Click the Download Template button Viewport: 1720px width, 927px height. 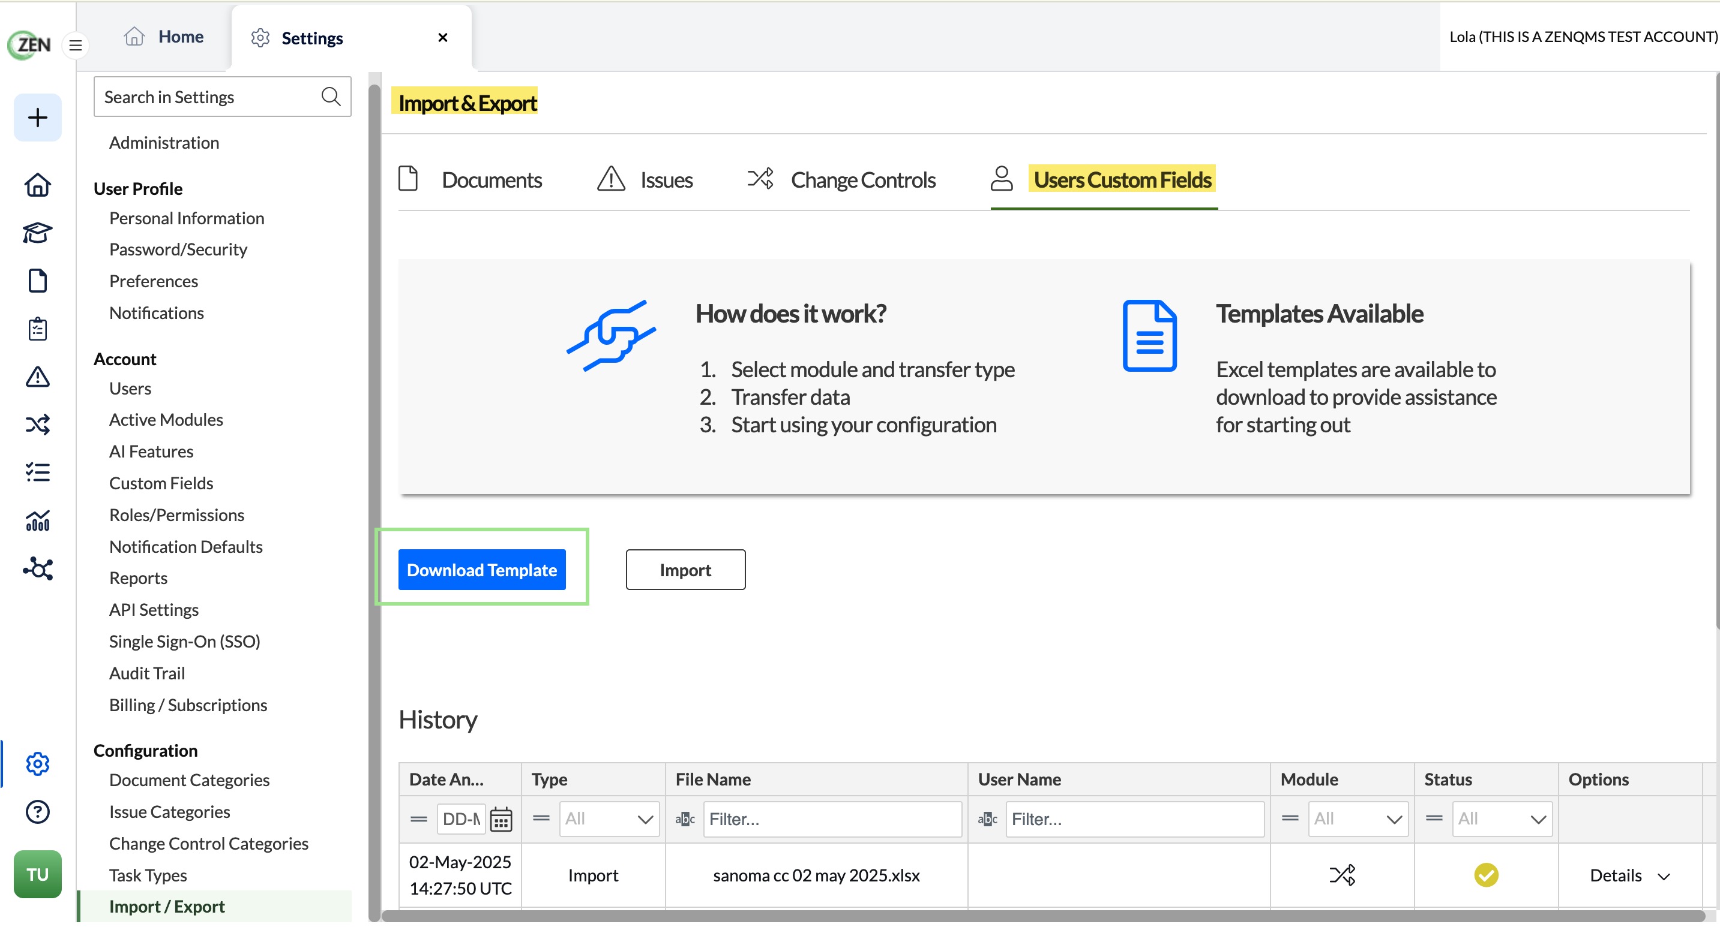tap(482, 570)
